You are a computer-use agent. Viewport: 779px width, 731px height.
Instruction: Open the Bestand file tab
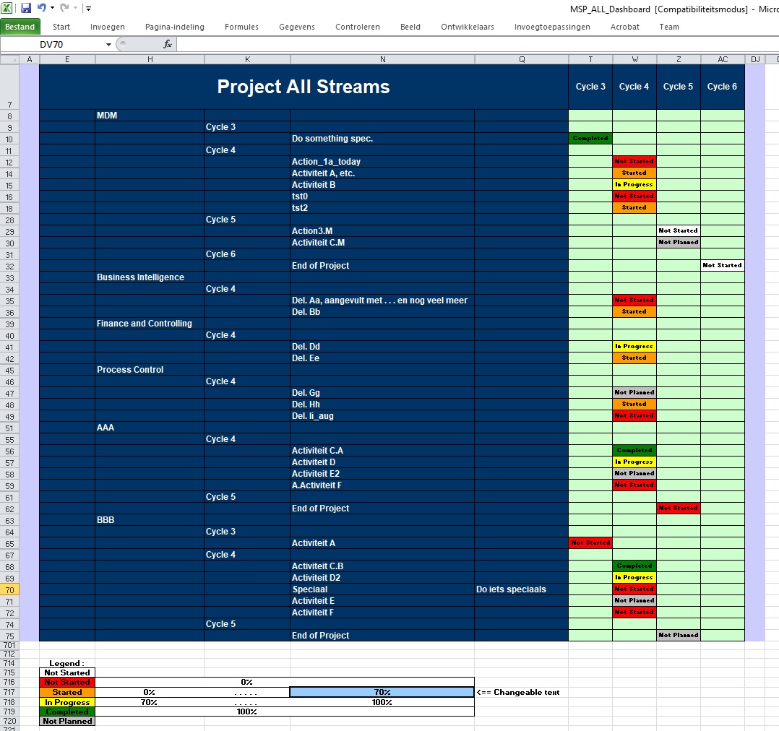[20, 27]
